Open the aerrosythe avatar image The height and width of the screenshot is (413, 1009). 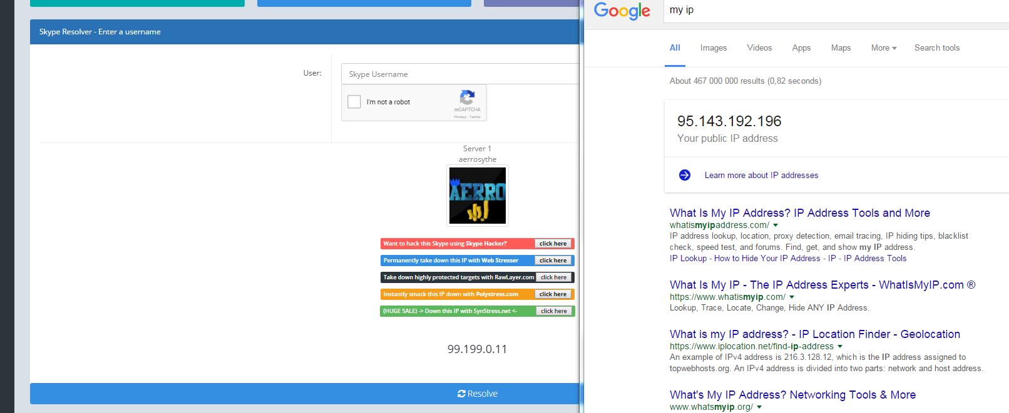tap(478, 196)
